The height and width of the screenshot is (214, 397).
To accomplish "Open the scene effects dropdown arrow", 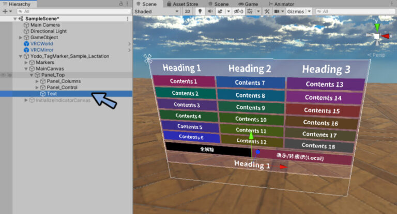I will point(228,11).
